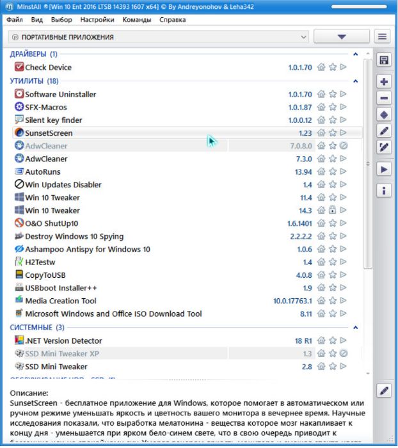Open the Настройки menu
The width and height of the screenshot is (398, 448).
point(97,20)
